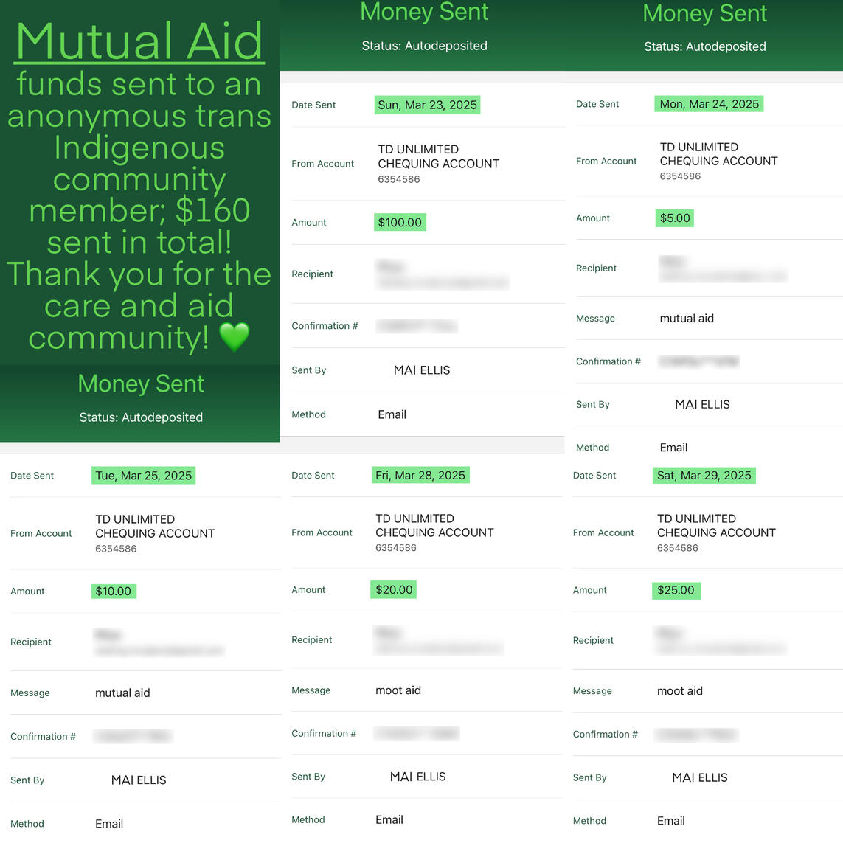Click the blurred confirmation number for Mar 24
Screen dimensions: 843x843
699,361
